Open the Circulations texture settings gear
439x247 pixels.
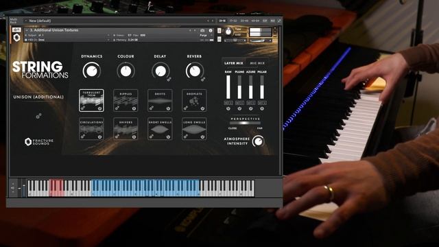point(83,137)
